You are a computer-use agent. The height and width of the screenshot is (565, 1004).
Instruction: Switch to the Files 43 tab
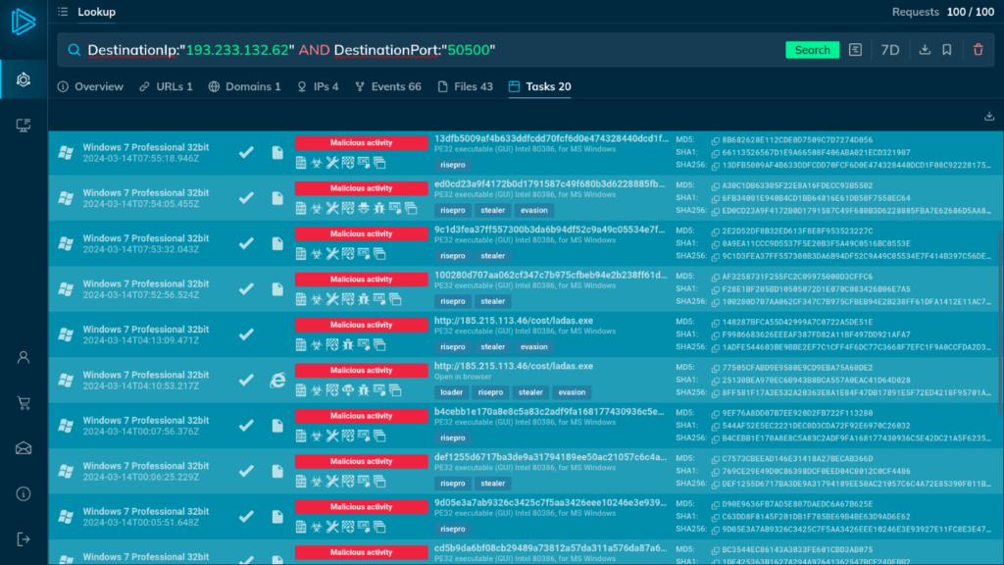466,86
